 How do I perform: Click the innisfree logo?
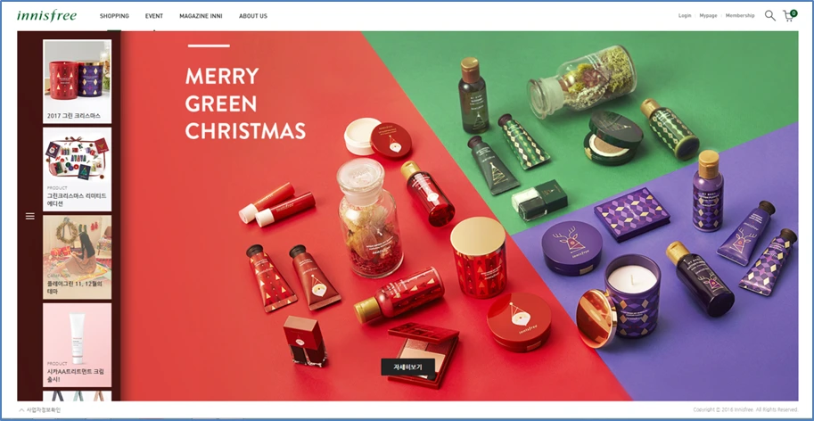tap(46, 15)
